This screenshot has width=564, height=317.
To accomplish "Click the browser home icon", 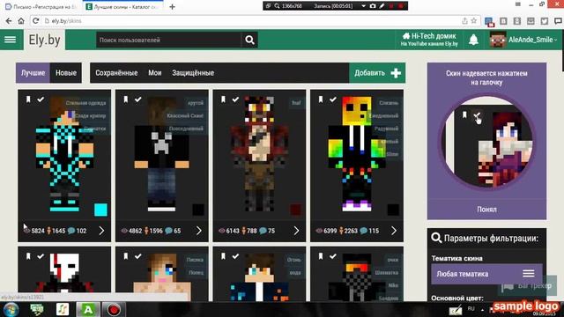I will (21, 21).
